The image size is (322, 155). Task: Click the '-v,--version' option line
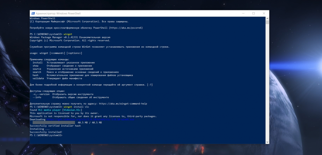coord(63,94)
